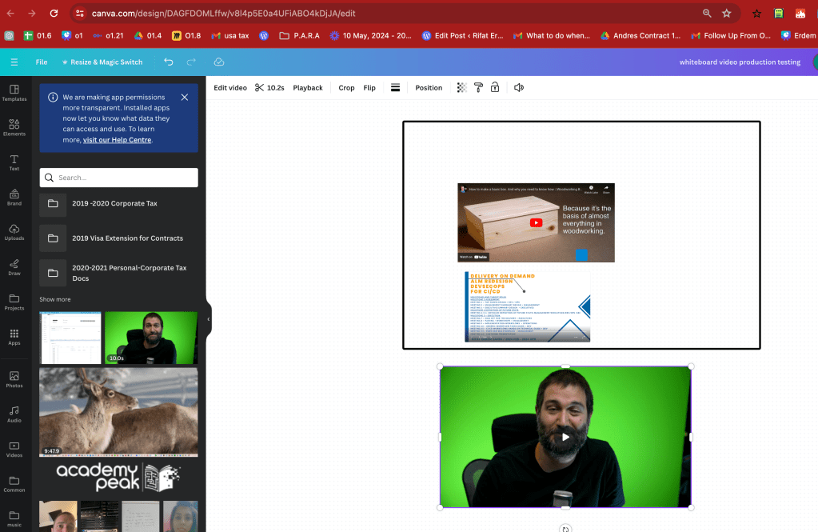This screenshot has height=532, width=818.
Task: Click the rotate handle below the video
Action: pyautogui.click(x=565, y=528)
